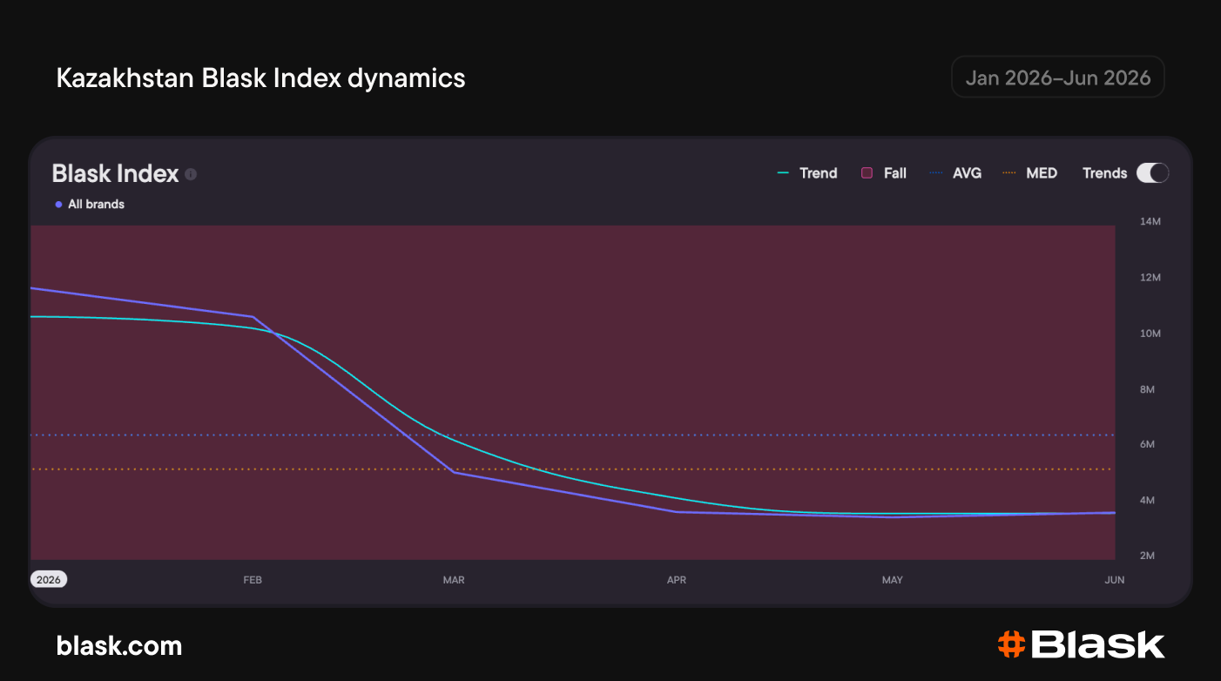Toggle the Trend legend entry
1221x681 pixels.
point(807,173)
